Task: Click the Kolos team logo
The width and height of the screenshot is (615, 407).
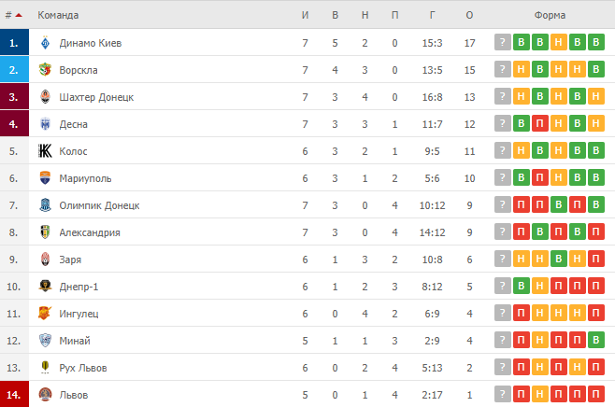Action: coord(45,151)
